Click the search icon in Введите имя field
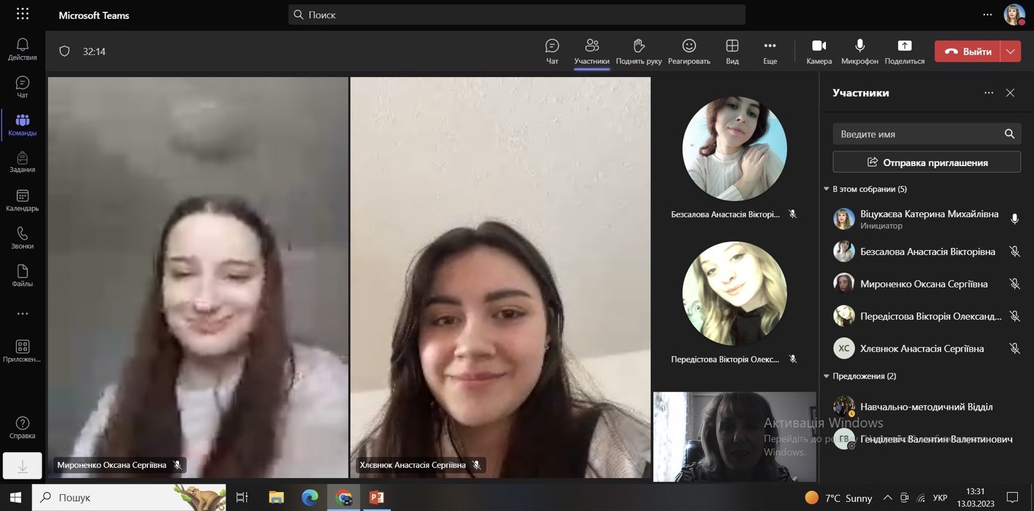The width and height of the screenshot is (1034, 511). pos(1009,134)
